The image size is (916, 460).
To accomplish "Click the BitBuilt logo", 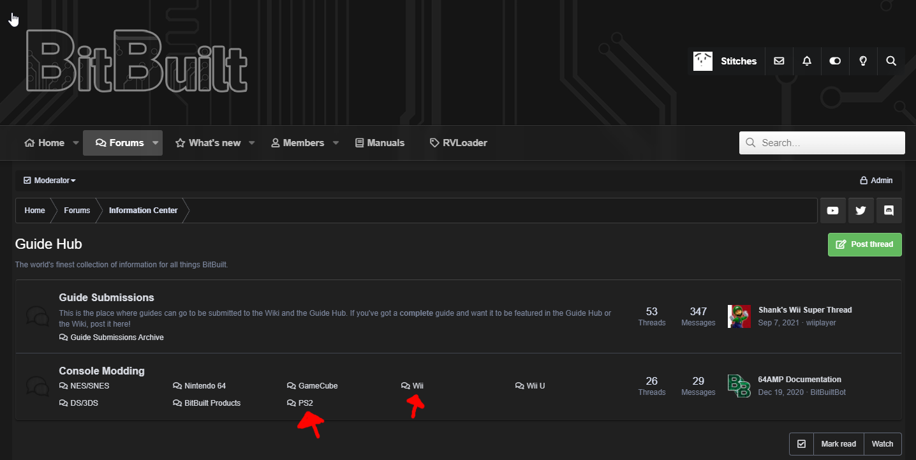I will (136, 62).
